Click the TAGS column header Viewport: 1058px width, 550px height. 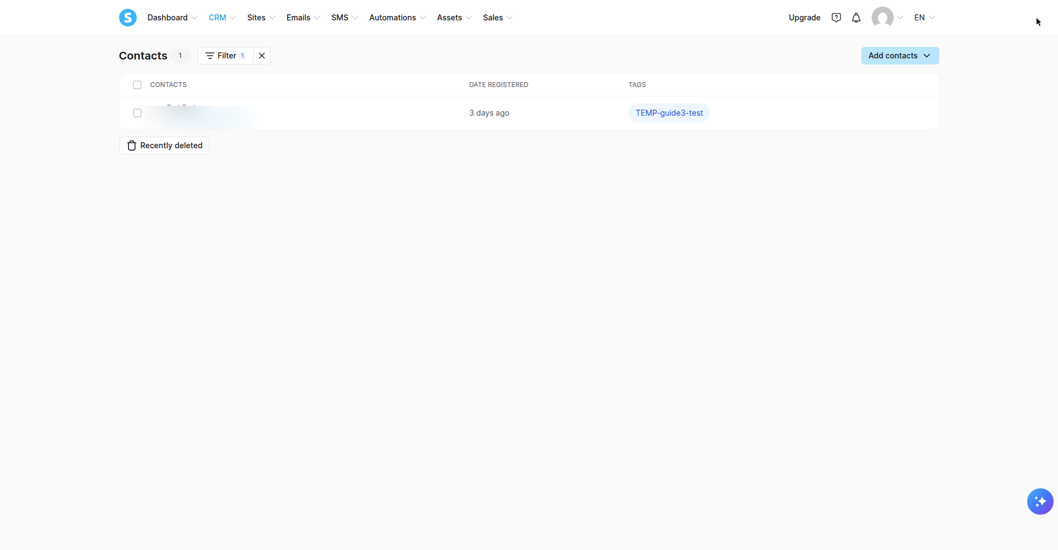[637, 85]
